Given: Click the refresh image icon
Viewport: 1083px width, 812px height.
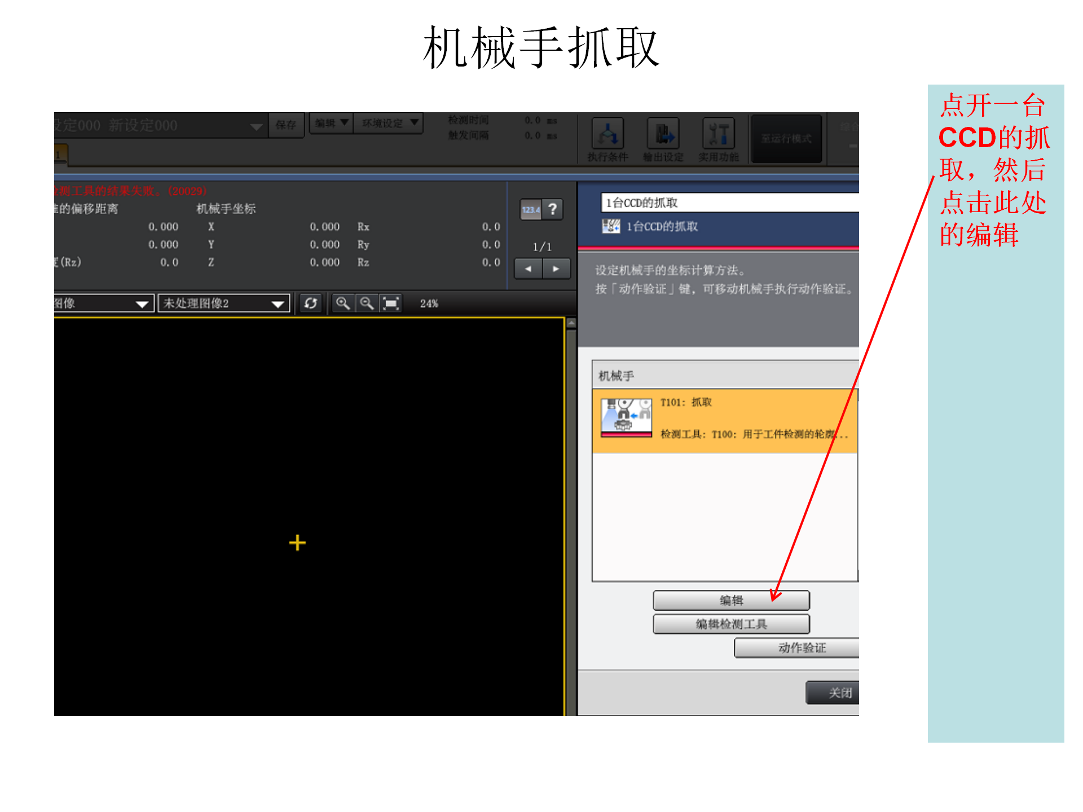Looking at the screenshot, I should (311, 303).
